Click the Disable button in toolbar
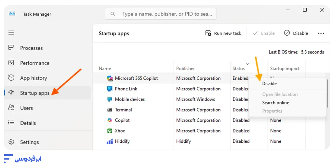This screenshot has width=333, height=167. [296, 33]
